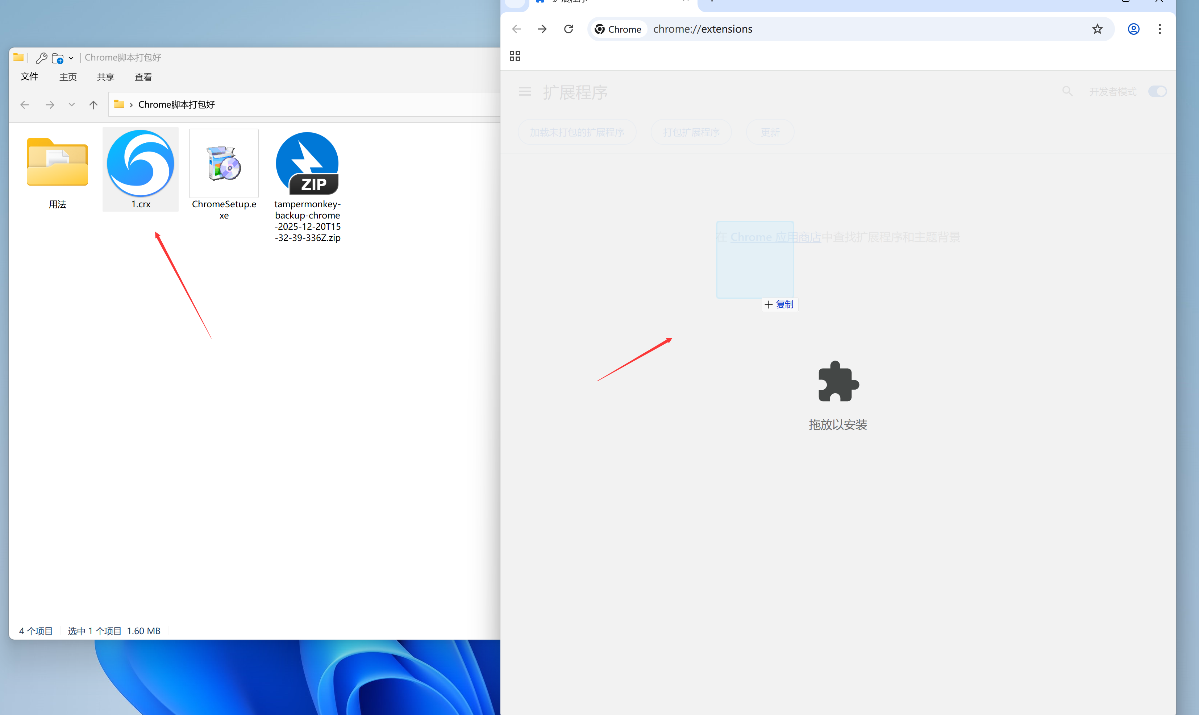Image resolution: width=1199 pixels, height=715 pixels.
Task: Switch to the 查看 ribbon tab
Action: (143, 77)
